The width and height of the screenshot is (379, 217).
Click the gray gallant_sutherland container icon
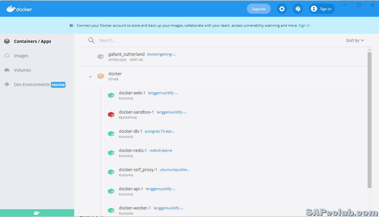101,57
